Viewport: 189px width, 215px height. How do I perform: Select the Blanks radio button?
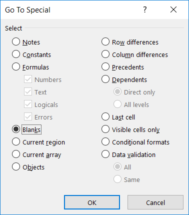tap(16, 129)
